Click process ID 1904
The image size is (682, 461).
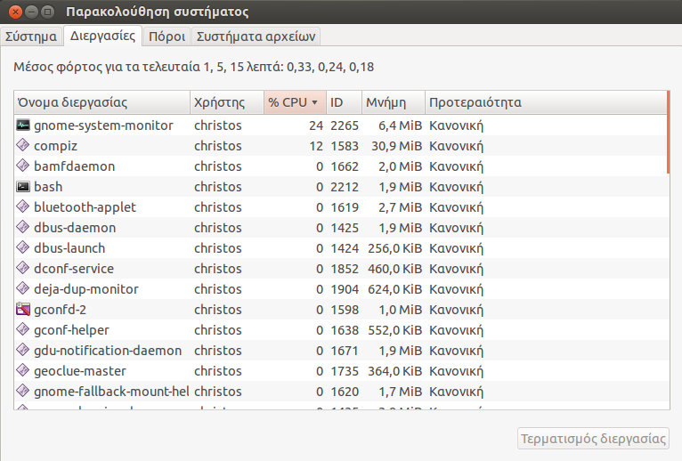[x=345, y=288]
